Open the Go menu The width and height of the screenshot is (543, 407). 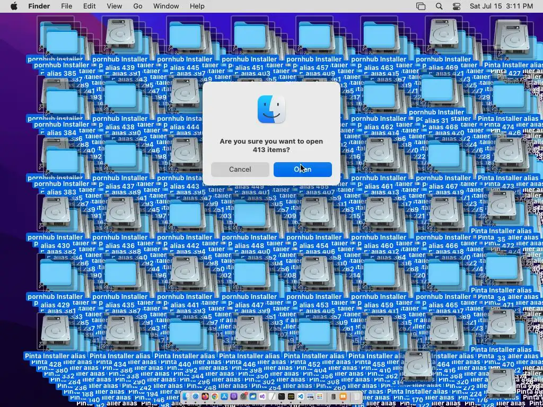click(137, 6)
